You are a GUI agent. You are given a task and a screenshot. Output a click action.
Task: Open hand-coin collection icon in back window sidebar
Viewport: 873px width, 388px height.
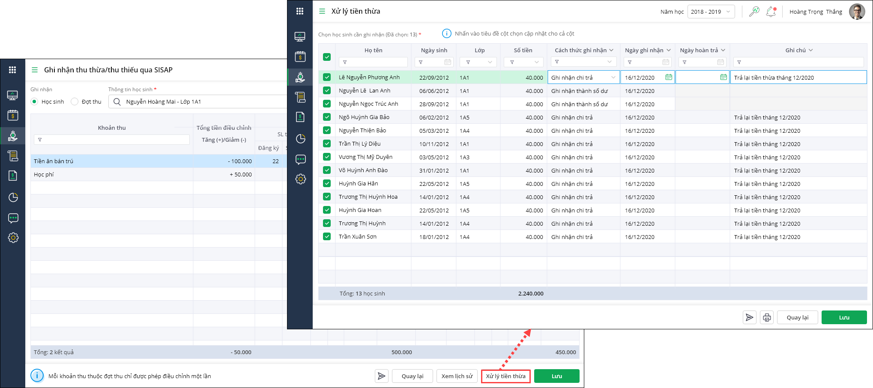pyautogui.click(x=13, y=136)
